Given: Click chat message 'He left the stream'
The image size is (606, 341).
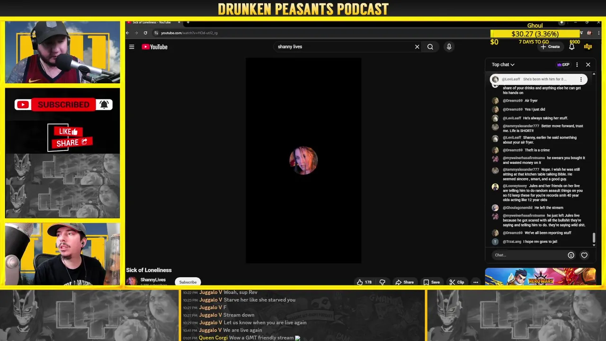Looking at the screenshot, I should [549, 208].
